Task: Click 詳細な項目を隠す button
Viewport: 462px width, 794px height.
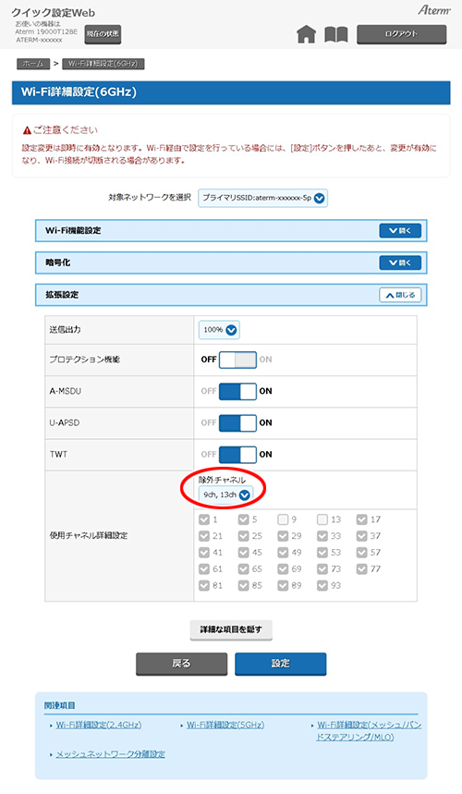Action: click(x=231, y=630)
